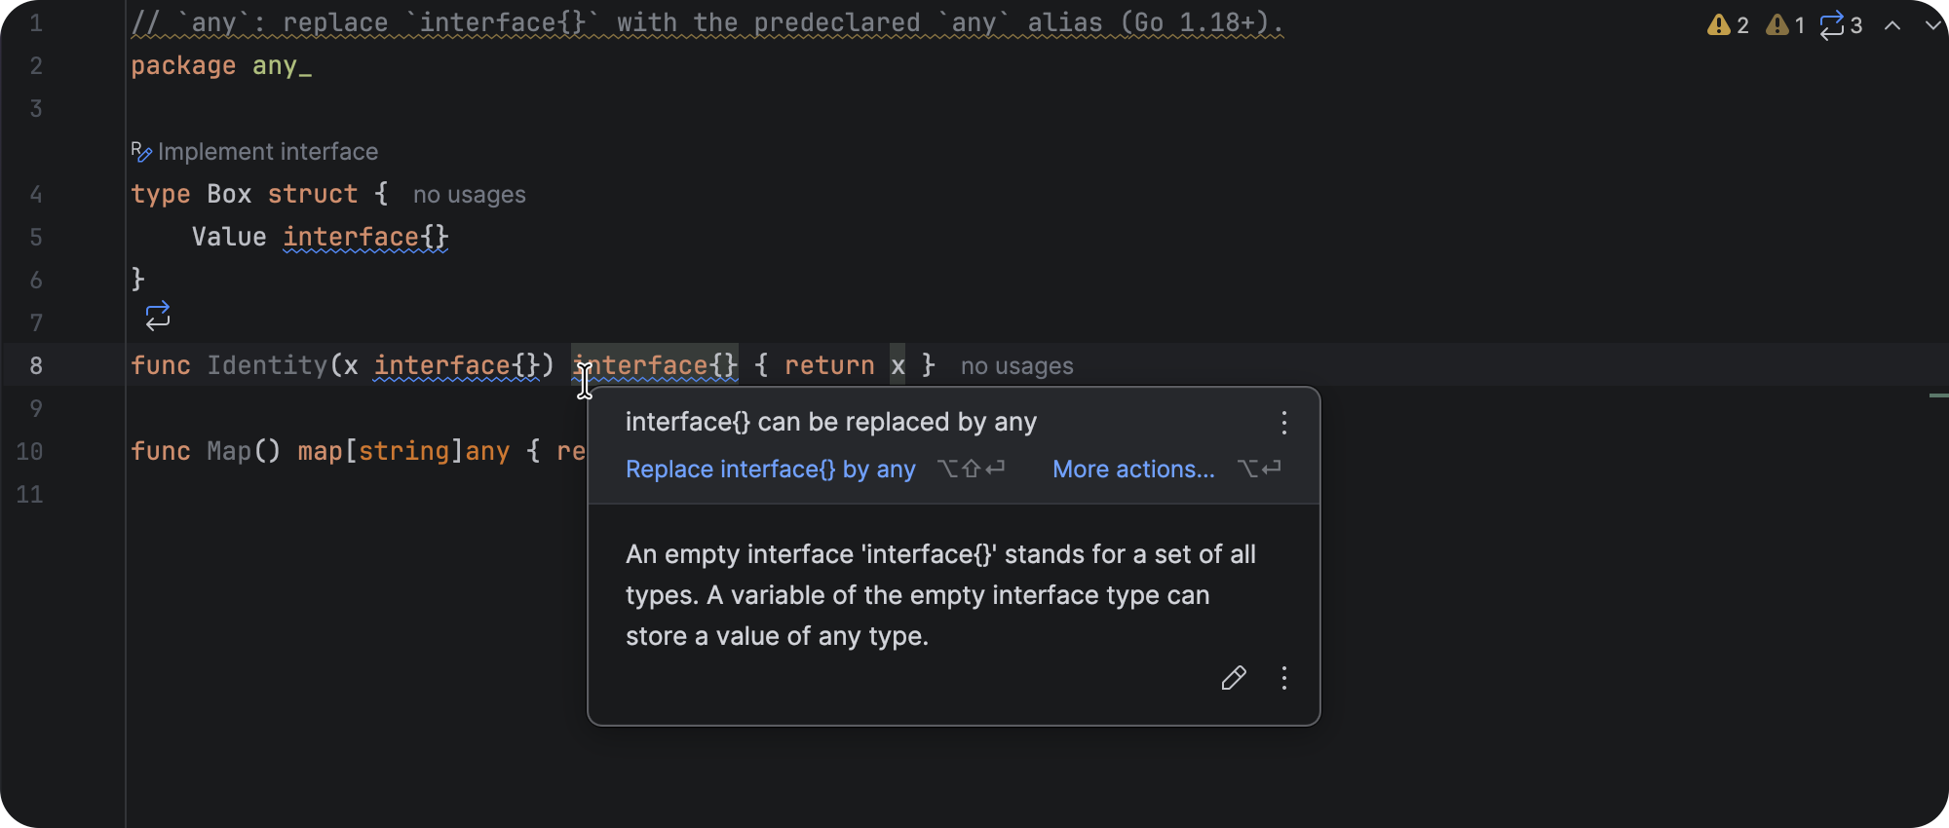Click the blue replace suggestions count icon
The height and width of the screenshot is (828, 1949).
tap(1832, 25)
